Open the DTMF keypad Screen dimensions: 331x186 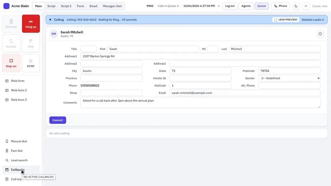pos(31,63)
